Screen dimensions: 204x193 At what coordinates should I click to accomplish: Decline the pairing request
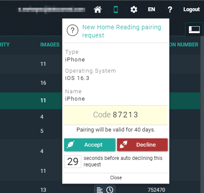pyautogui.click(x=142, y=145)
